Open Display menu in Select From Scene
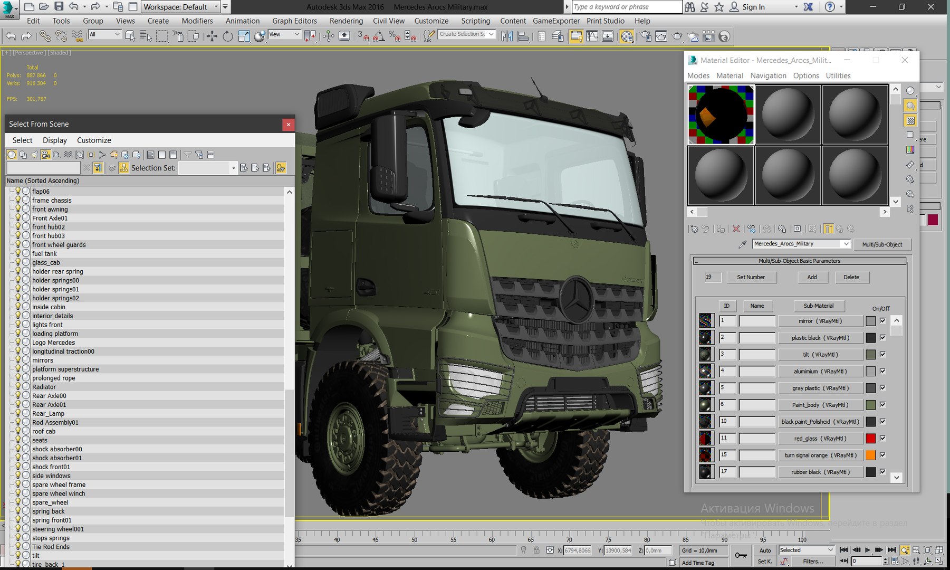This screenshot has height=570, width=950. pyautogui.click(x=55, y=140)
